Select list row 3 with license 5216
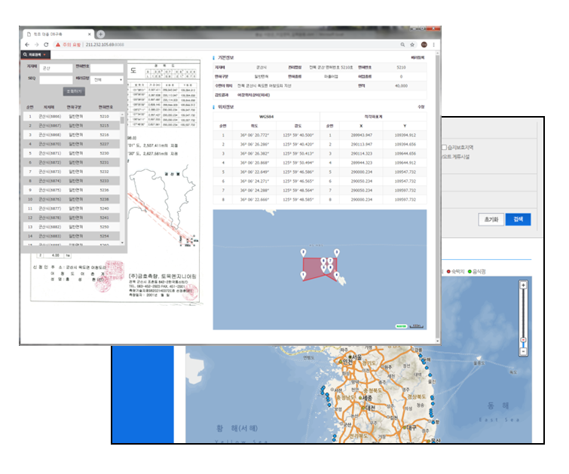This screenshot has width=569, height=474. [x=72, y=135]
